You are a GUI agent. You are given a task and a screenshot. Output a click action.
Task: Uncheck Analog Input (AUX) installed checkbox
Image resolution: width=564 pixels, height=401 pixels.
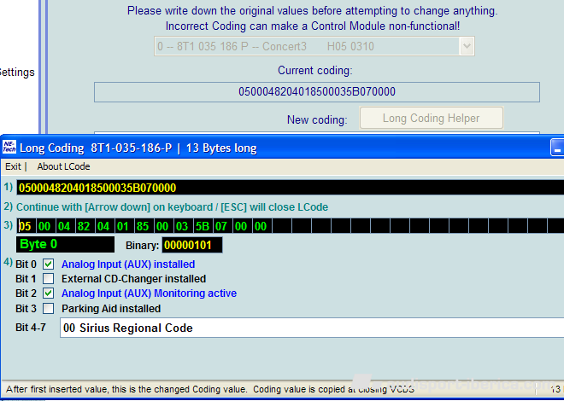[49, 264]
